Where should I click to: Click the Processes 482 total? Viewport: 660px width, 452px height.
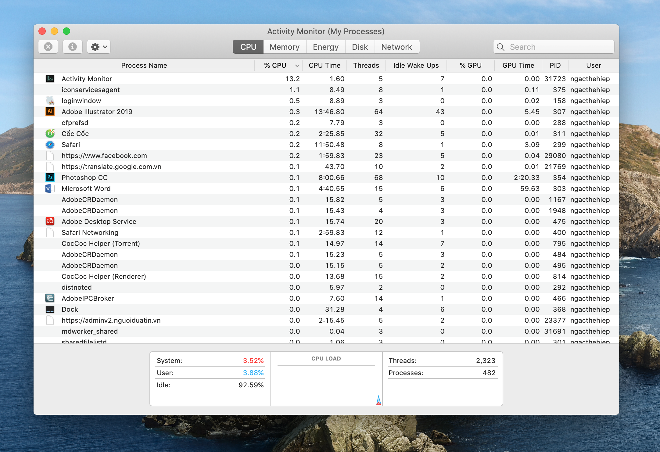pos(489,373)
